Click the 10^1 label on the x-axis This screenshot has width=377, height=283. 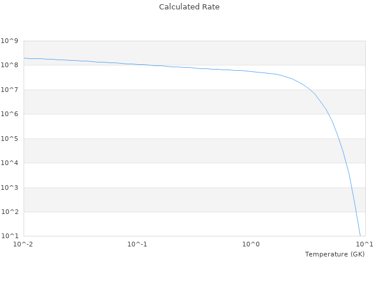click(365, 244)
